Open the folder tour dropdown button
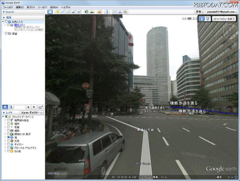The width and height of the screenshot is (240, 181). (x=40, y=107)
